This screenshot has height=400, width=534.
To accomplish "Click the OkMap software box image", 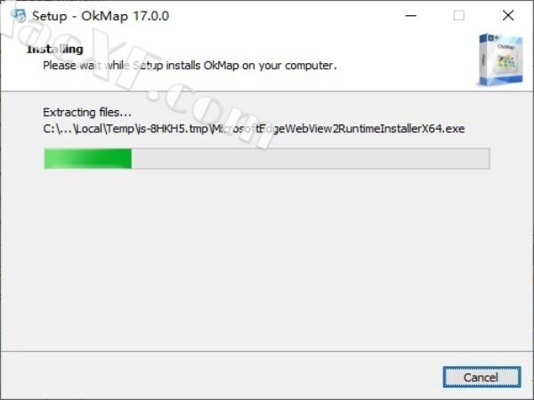I will pos(499,60).
